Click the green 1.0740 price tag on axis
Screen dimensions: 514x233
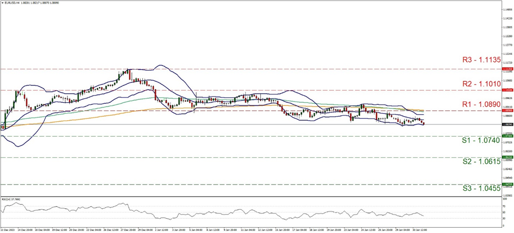pyautogui.click(x=506, y=136)
